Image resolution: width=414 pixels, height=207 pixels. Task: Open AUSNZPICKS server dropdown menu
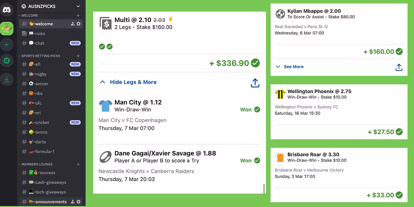pos(78,6)
